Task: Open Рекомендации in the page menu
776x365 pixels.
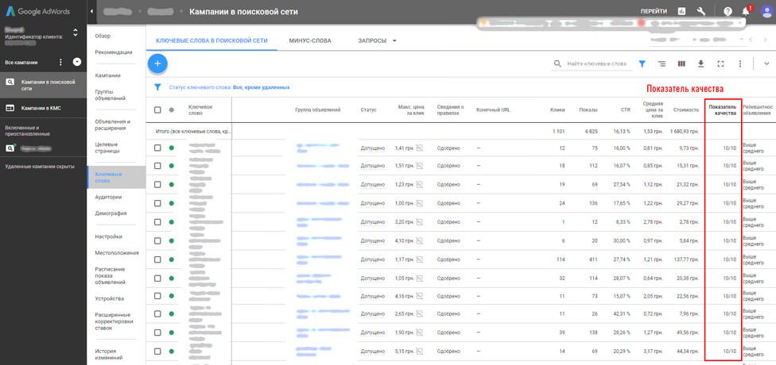Action: pos(114,52)
